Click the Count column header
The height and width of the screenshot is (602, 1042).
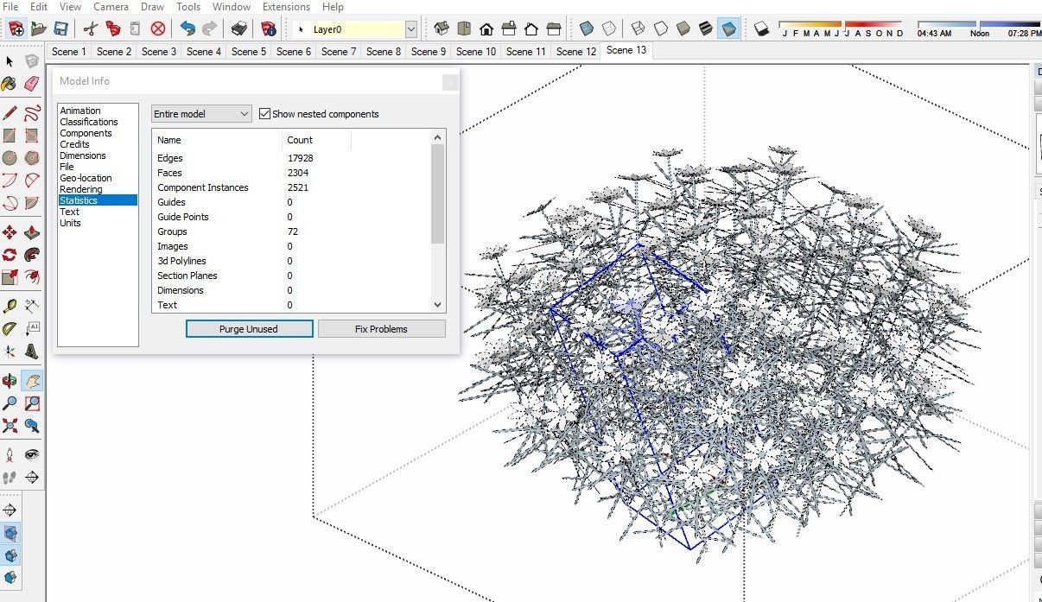pyautogui.click(x=316, y=140)
